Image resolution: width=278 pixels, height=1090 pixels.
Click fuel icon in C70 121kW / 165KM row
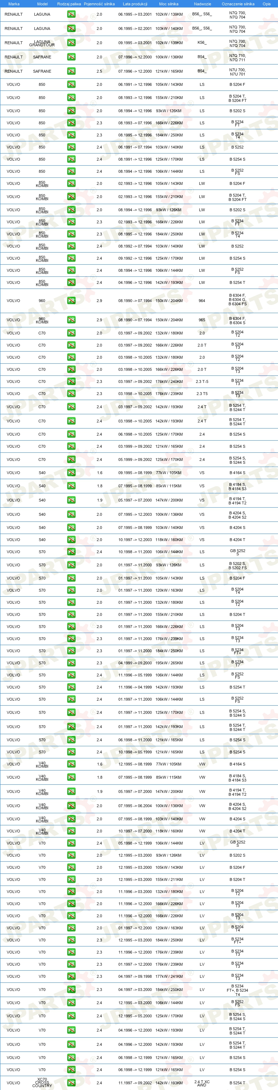click(x=71, y=446)
